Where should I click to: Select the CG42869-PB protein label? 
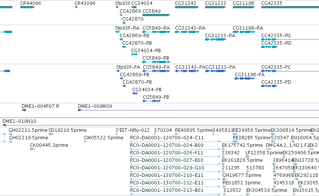[135, 75]
